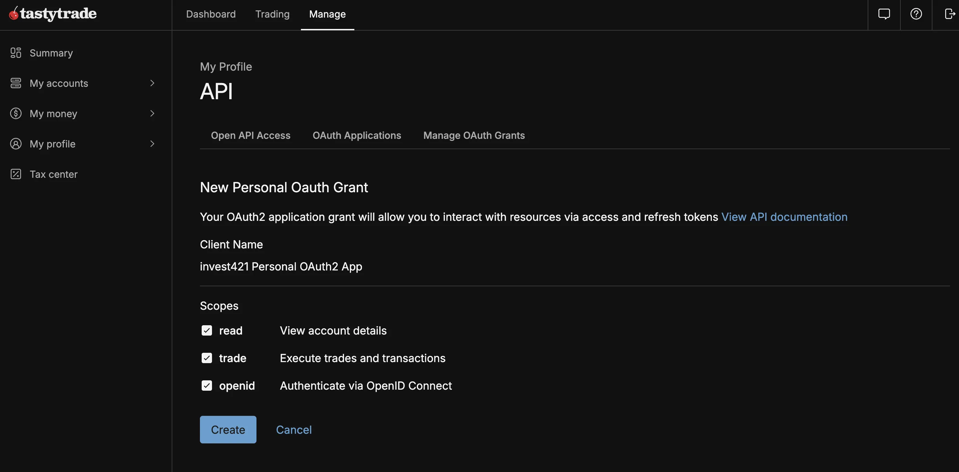Click the My accounts stack icon
Image resolution: width=959 pixels, height=472 pixels.
coord(16,83)
